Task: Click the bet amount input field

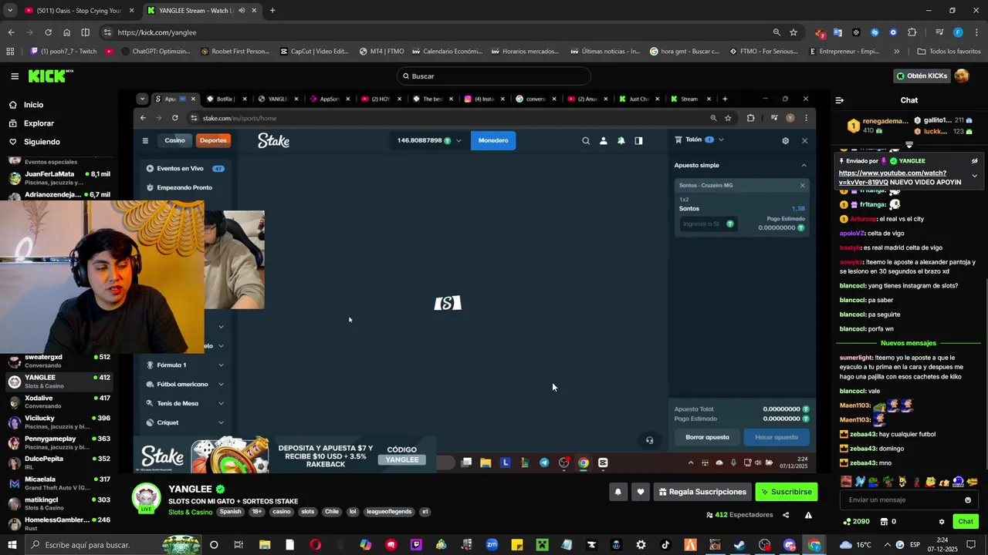Action: pyautogui.click(x=707, y=224)
